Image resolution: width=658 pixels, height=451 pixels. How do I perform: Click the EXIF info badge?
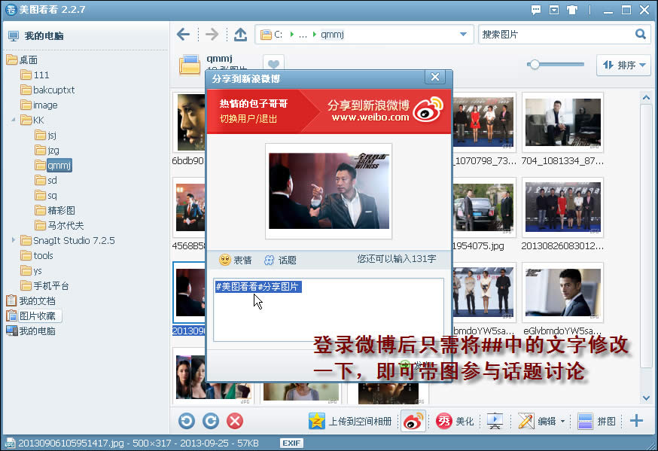291,443
